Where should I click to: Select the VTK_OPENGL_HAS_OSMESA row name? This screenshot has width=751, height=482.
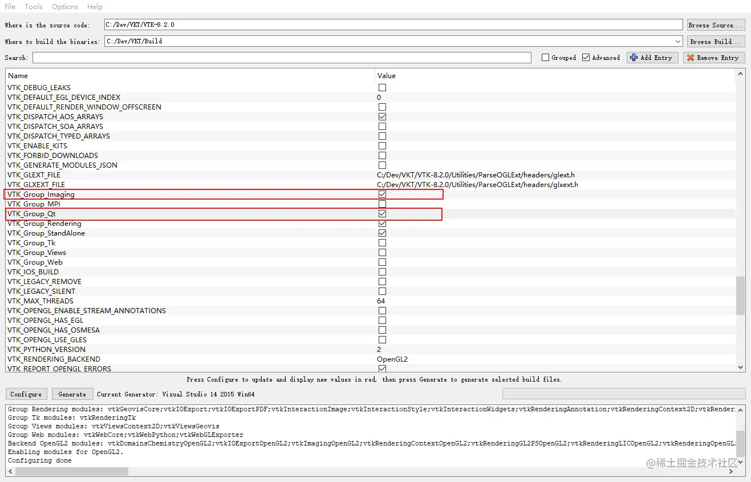[x=54, y=330]
